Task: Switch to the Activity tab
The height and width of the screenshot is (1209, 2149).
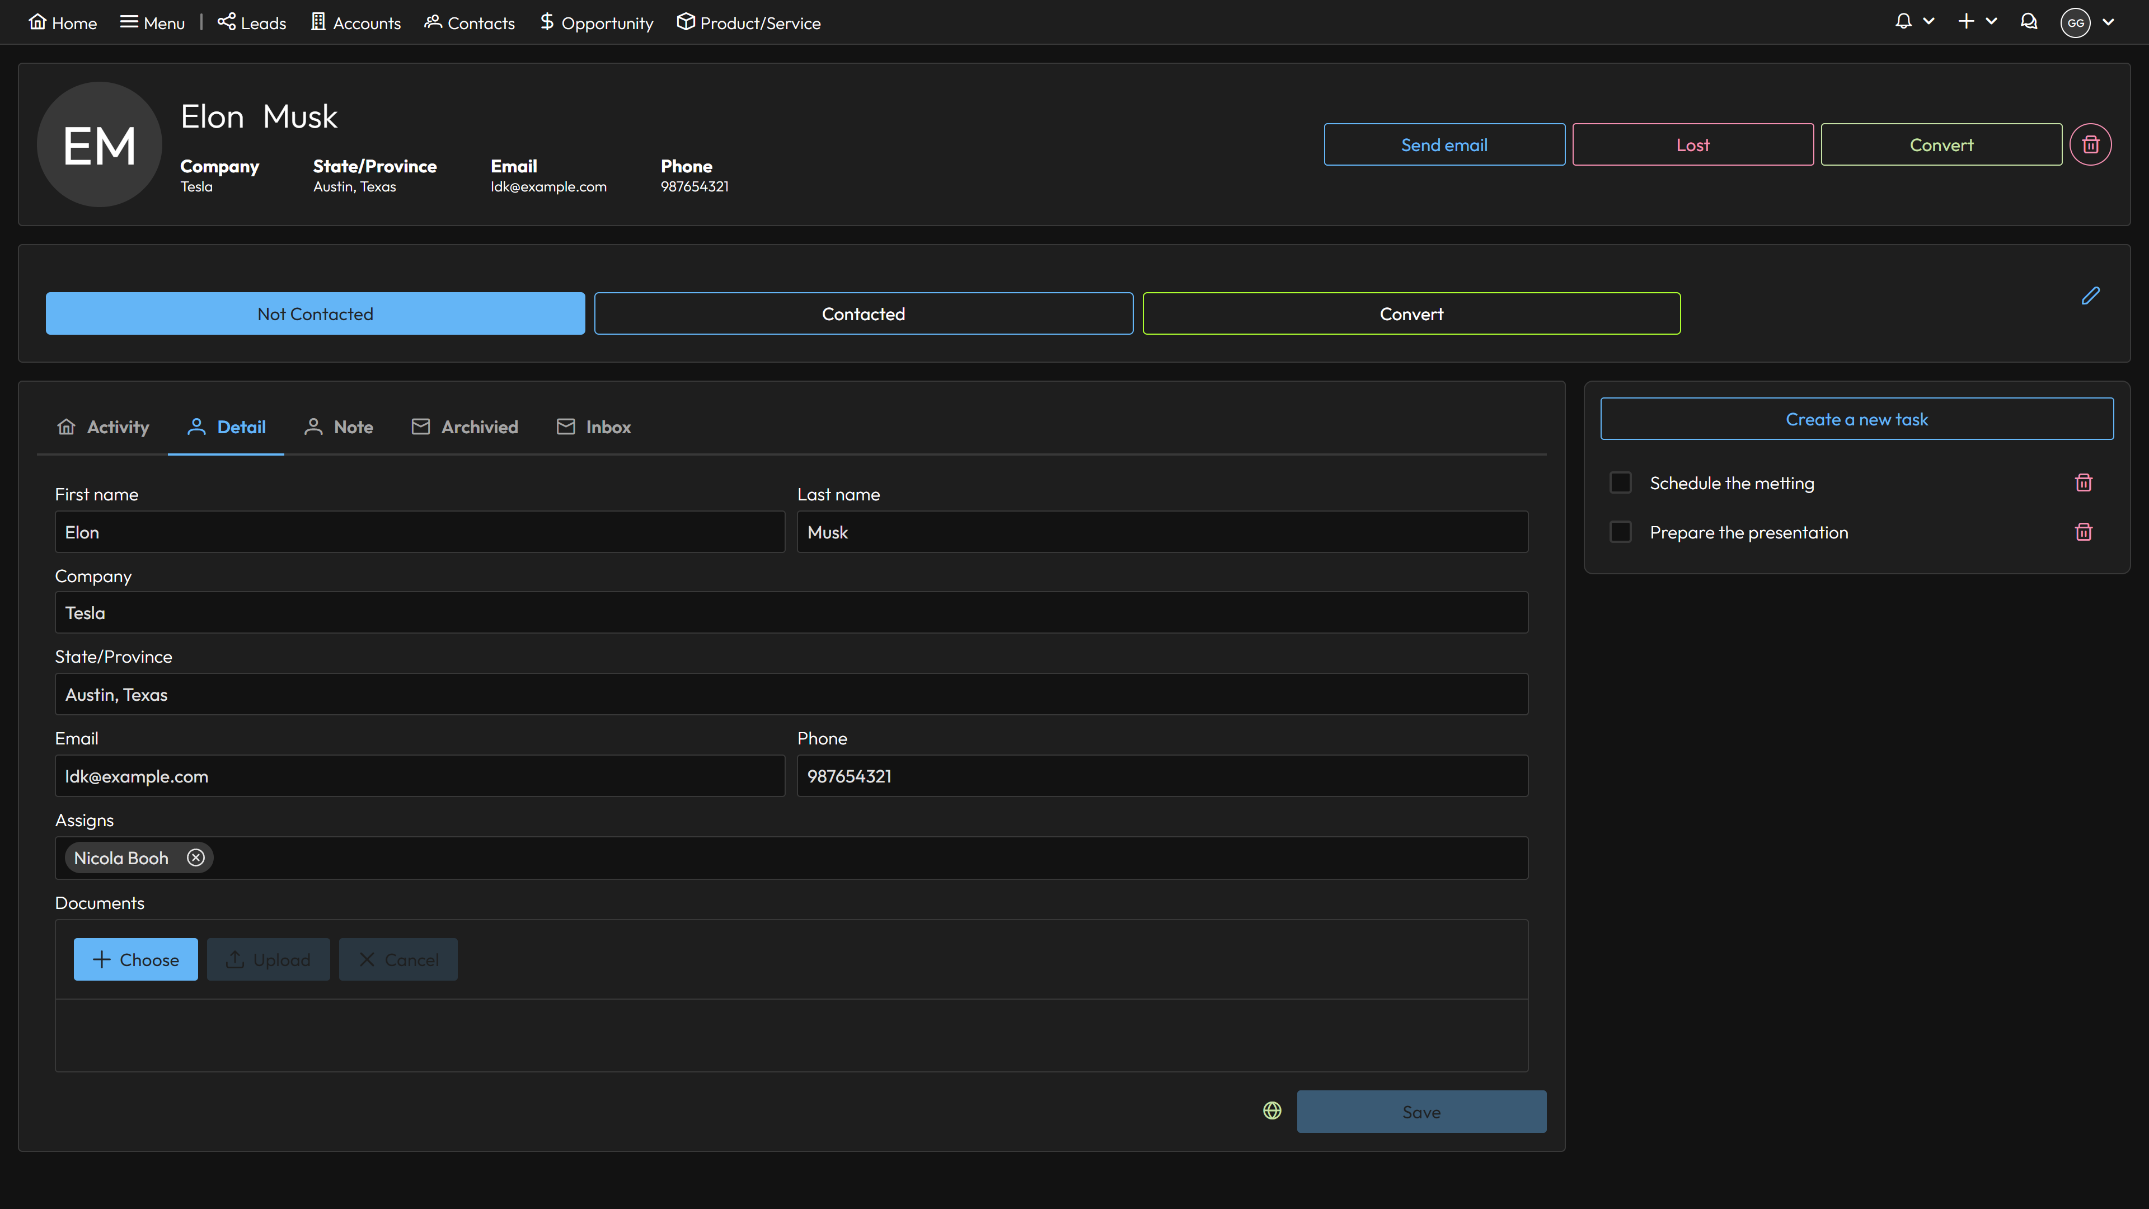Action: pos(102,427)
